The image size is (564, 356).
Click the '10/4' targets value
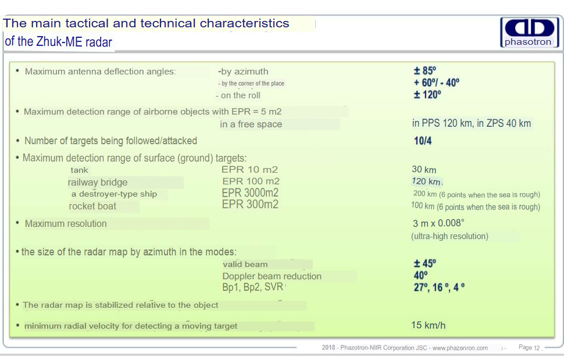point(423,141)
